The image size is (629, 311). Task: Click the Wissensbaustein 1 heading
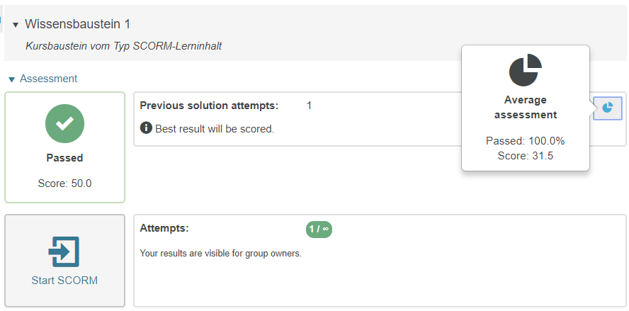click(77, 24)
